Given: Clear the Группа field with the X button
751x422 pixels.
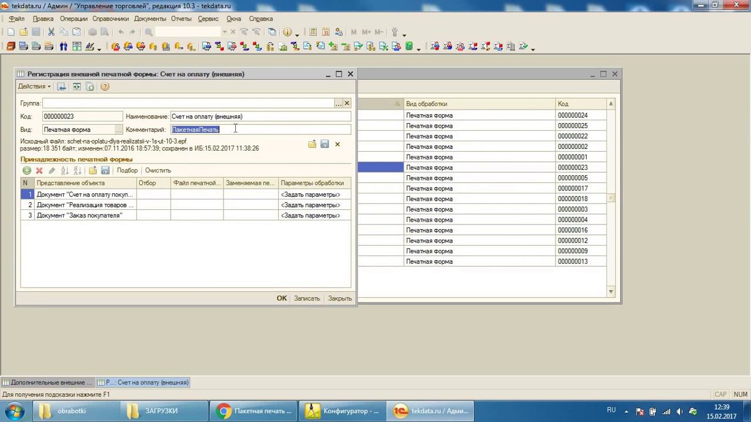Looking at the screenshot, I should 347,103.
